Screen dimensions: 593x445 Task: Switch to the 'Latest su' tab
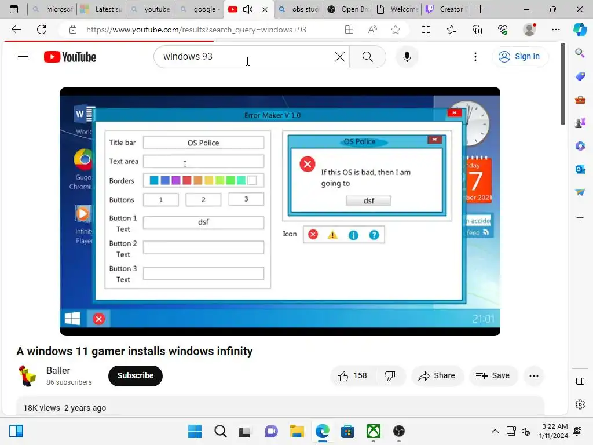pos(101,9)
